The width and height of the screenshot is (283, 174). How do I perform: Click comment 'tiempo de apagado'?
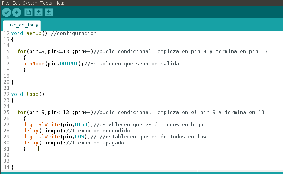(x=98, y=143)
